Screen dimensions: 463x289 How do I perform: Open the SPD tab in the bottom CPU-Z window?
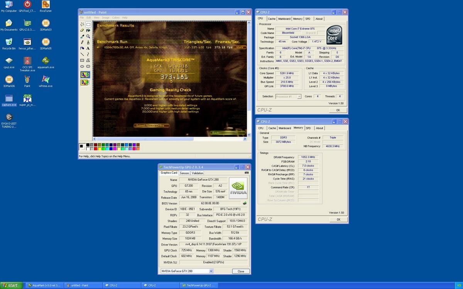click(x=308, y=128)
